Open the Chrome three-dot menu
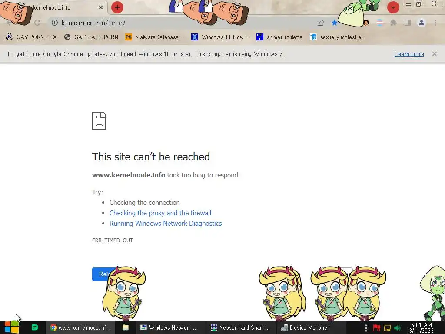 435,23
